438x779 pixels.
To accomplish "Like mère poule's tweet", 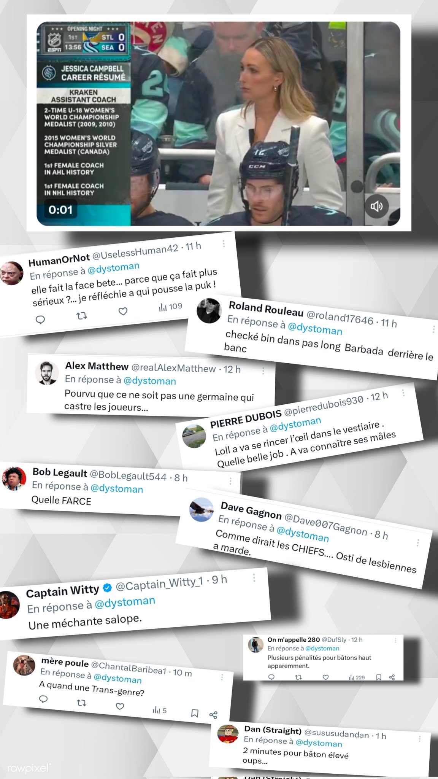I will click(120, 706).
